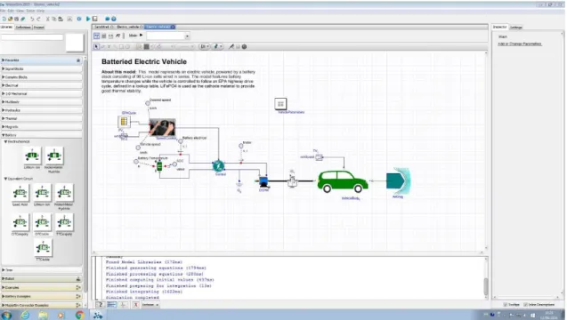Switch to the Sandbox document tab
567x320 pixels.
pos(103,27)
